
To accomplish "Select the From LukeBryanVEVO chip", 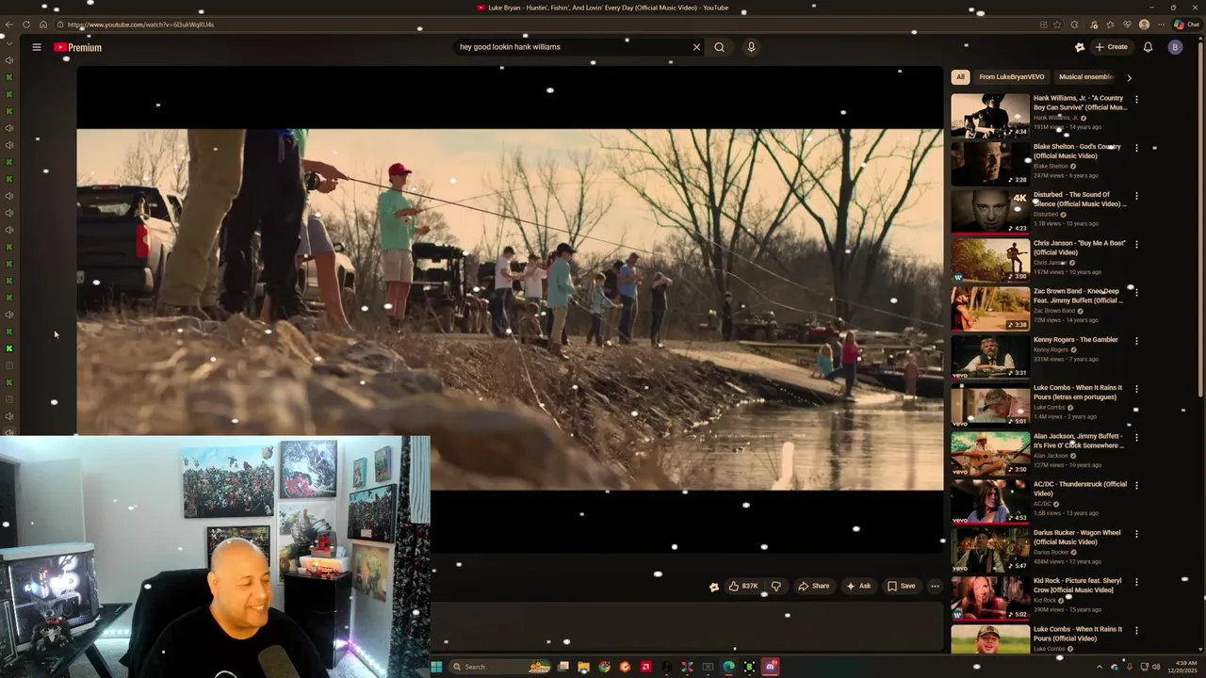I will point(1011,77).
